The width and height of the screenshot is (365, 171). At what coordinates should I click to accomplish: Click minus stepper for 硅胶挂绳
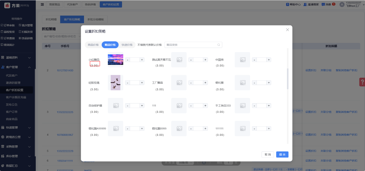pyautogui.click(x=128, y=83)
